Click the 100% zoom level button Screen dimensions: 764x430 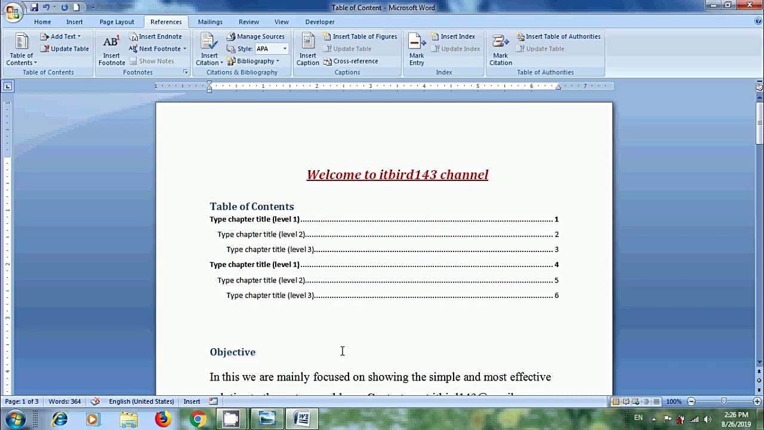(674, 402)
